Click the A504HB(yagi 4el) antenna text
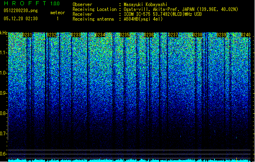This screenshot has height=162, width=255. (143, 19)
